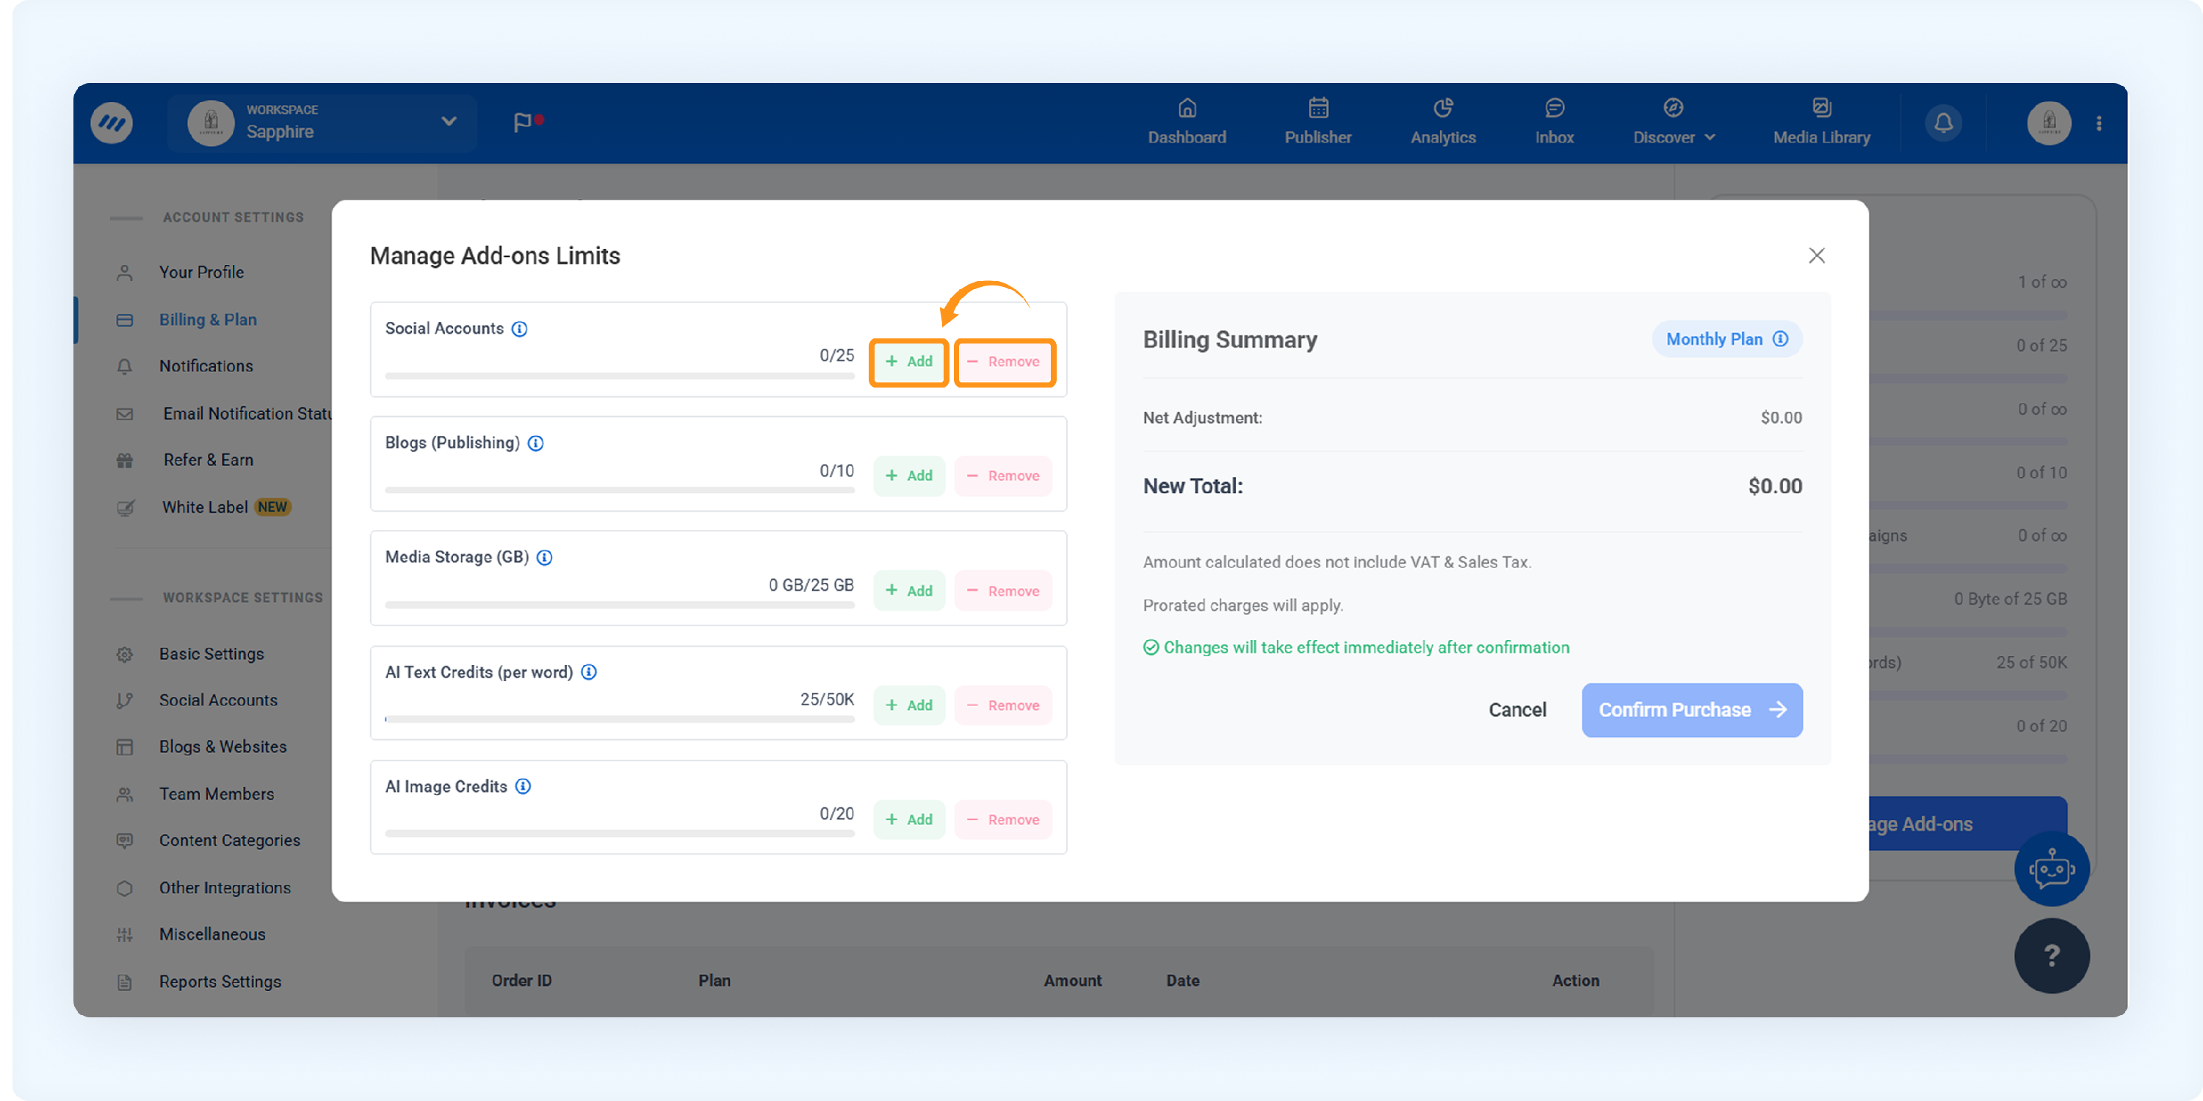
Task: Click the Billing & Plan card icon
Action: click(125, 320)
